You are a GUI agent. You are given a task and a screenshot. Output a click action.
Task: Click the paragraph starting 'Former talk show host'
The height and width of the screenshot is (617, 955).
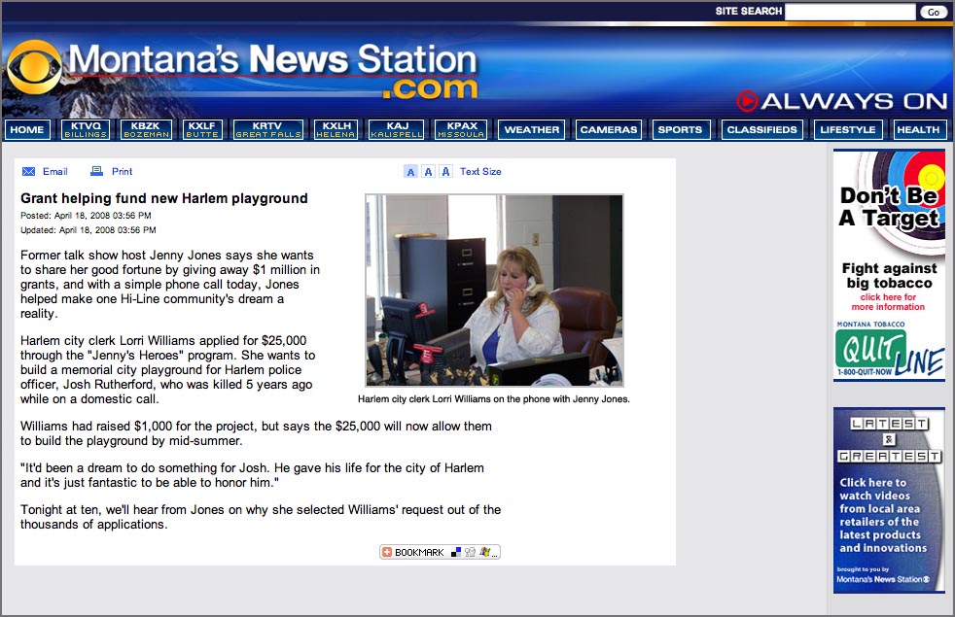(170, 284)
